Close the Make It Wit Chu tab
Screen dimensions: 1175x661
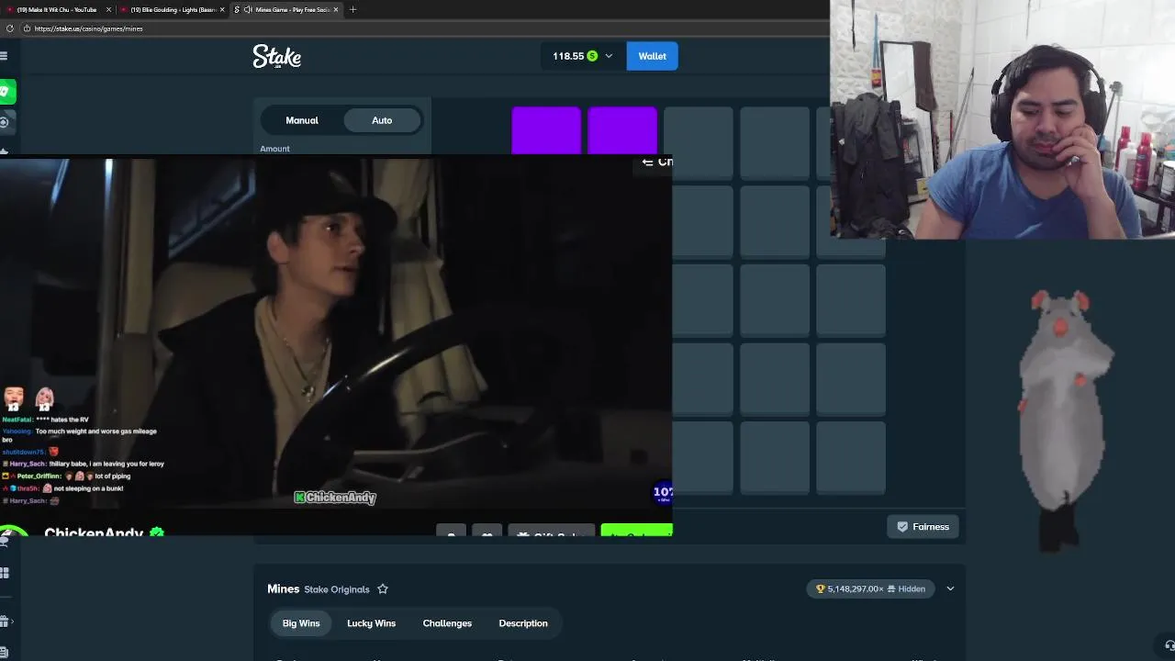[x=108, y=9]
